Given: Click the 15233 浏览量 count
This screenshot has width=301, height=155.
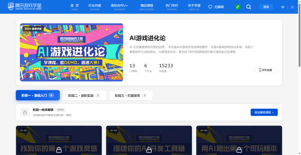Looking at the screenshot, I should (x=166, y=68).
